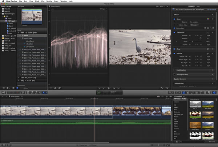Toggle viewer fullscreen arrows icon
Viewport: 218px width, 147px height.
162,88
